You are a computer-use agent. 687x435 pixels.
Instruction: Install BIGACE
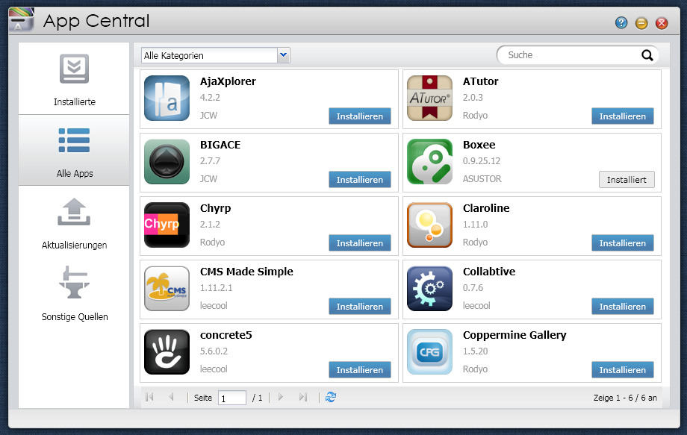coord(360,179)
